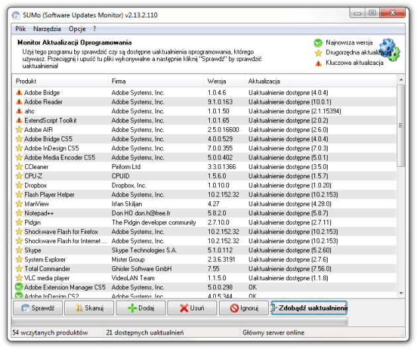Viewport: 417px width, 349px height.
Task: Click the warning legend icon Kluczowa aktualizacja
Action: (x=318, y=64)
